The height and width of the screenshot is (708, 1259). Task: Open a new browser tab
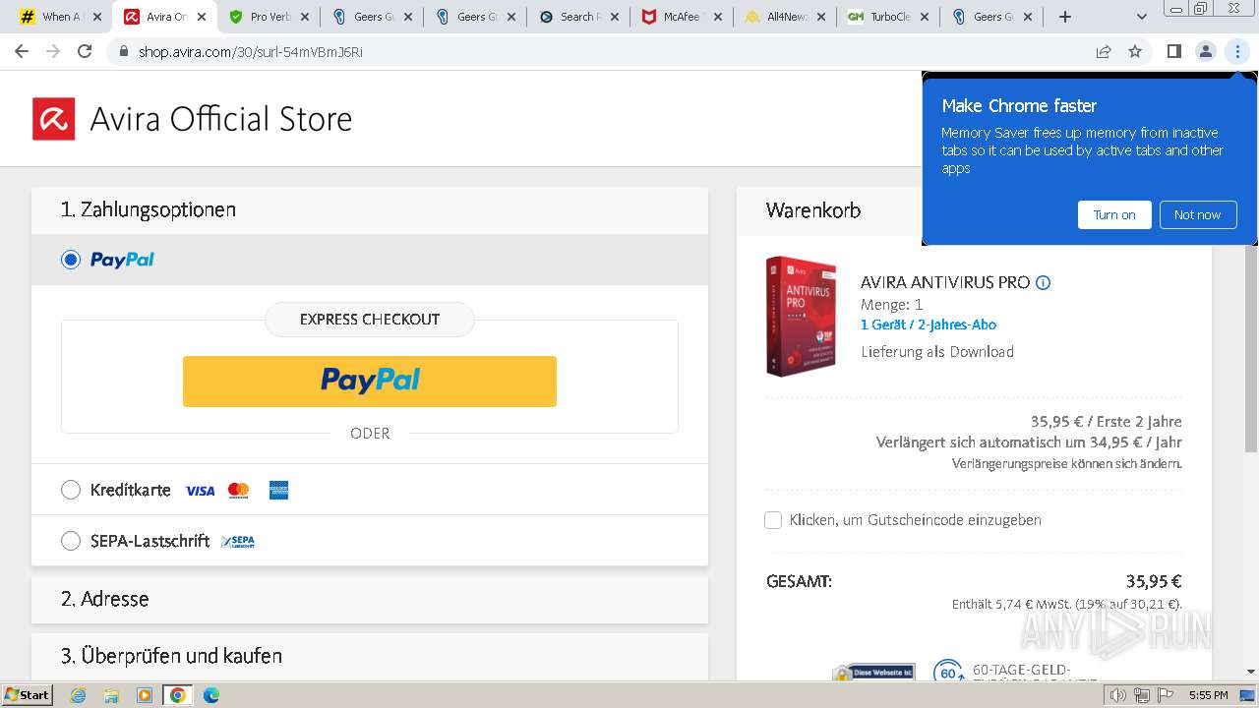coord(1065,17)
